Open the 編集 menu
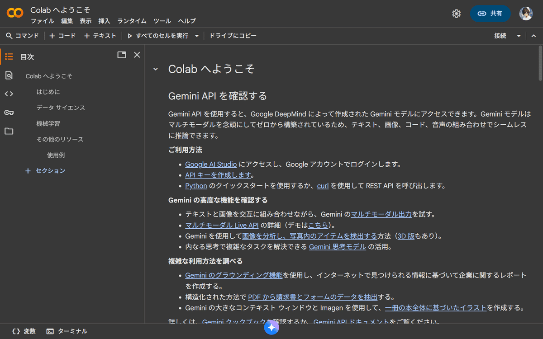543x339 pixels. (x=67, y=21)
